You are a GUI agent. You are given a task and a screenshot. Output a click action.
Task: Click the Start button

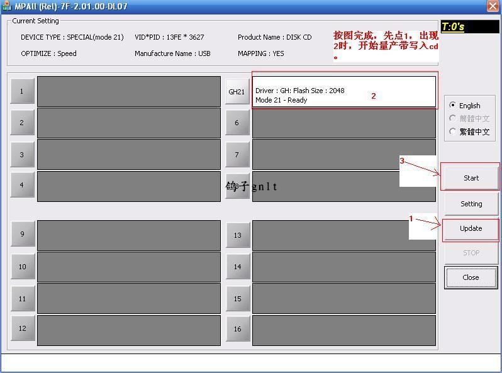(471, 178)
